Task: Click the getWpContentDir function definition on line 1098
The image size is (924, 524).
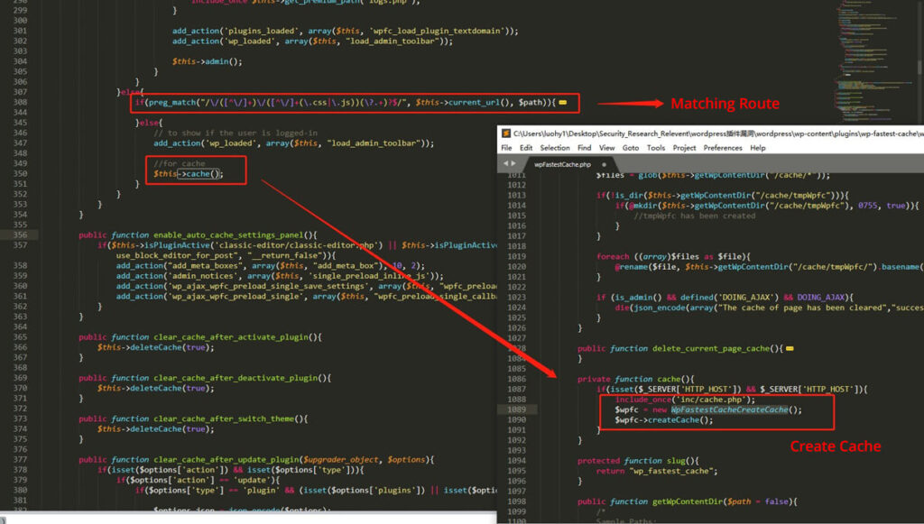Action: coord(688,501)
